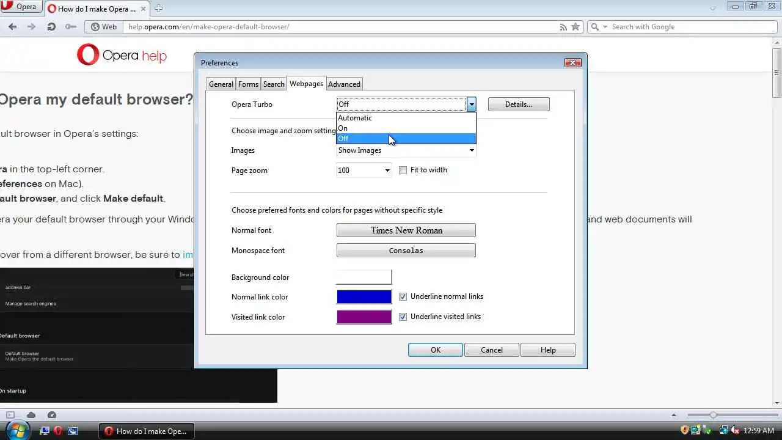Image resolution: width=782 pixels, height=440 pixels.
Task: Open the Opera main menu button
Action: click(21, 7)
